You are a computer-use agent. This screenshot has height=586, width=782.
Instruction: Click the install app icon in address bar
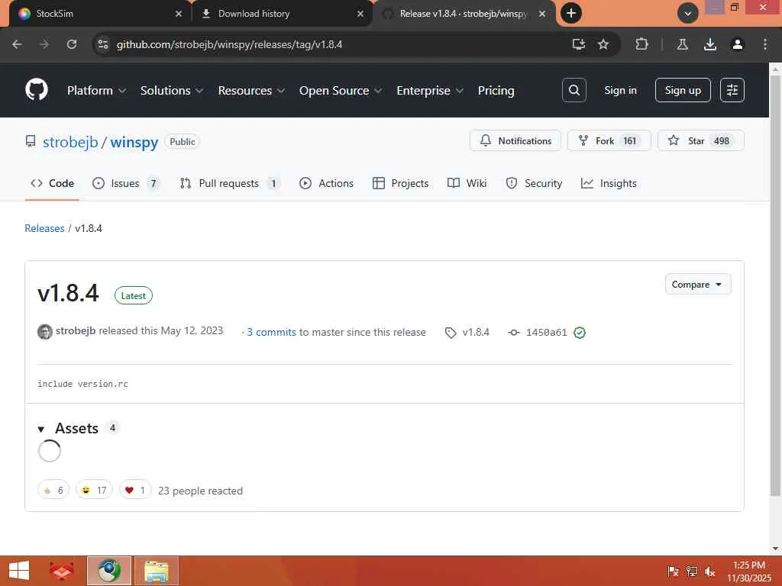tap(579, 44)
